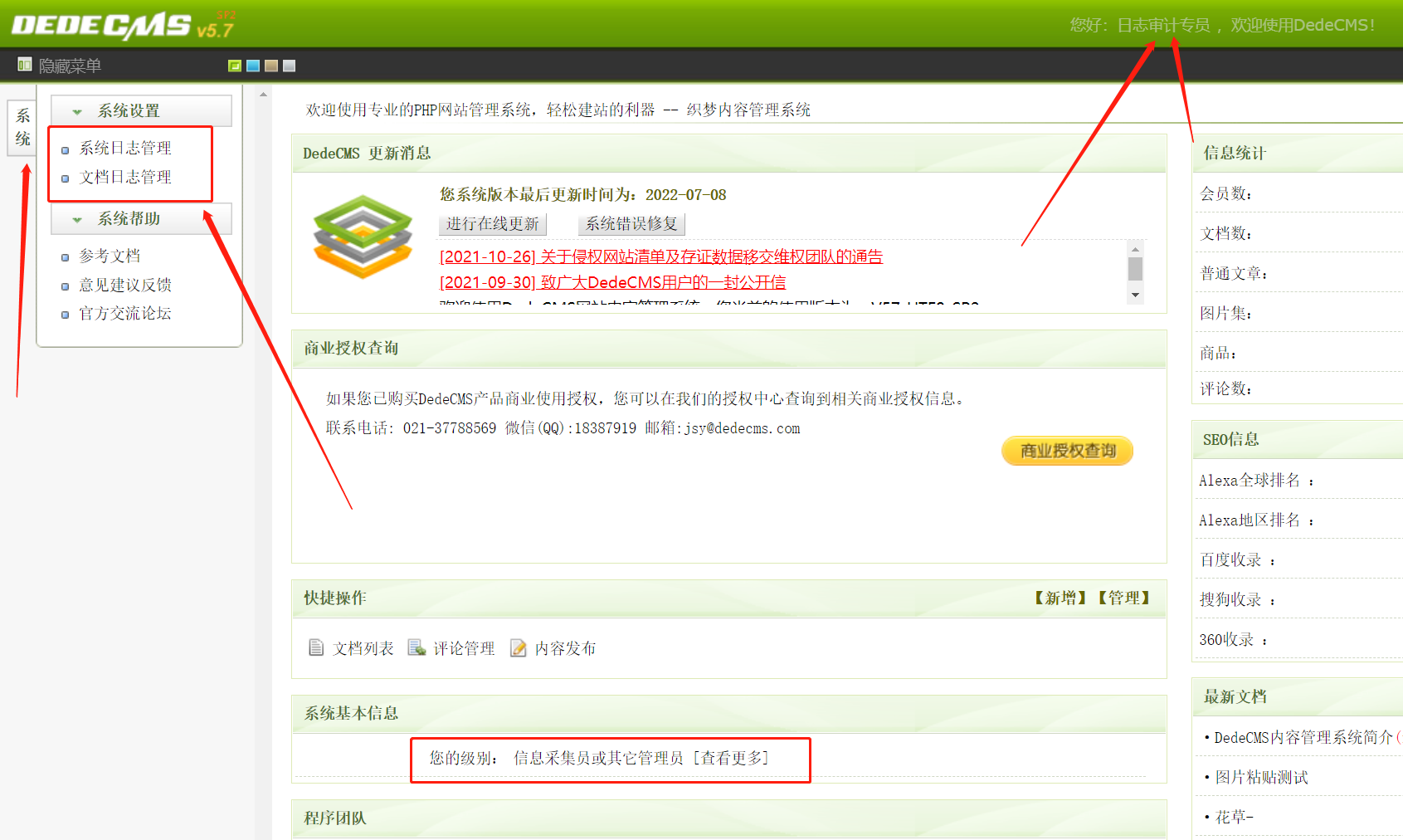The image size is (1403, 840).
Task: Click the 360收录 SEO row
Action: [x=1298, y=639]
